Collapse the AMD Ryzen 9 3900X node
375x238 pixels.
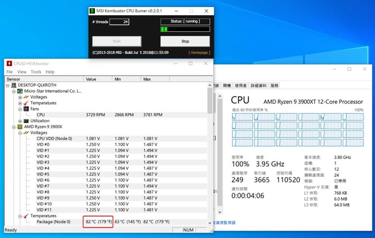14,127
